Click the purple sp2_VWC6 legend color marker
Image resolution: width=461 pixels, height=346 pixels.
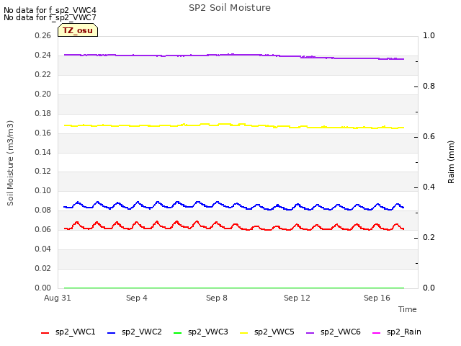310,333
